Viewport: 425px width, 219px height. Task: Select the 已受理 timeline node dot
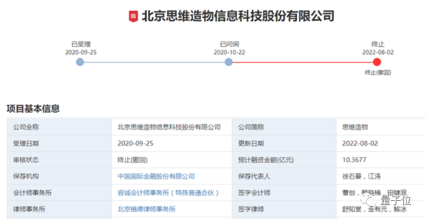[x=80, y=62]
